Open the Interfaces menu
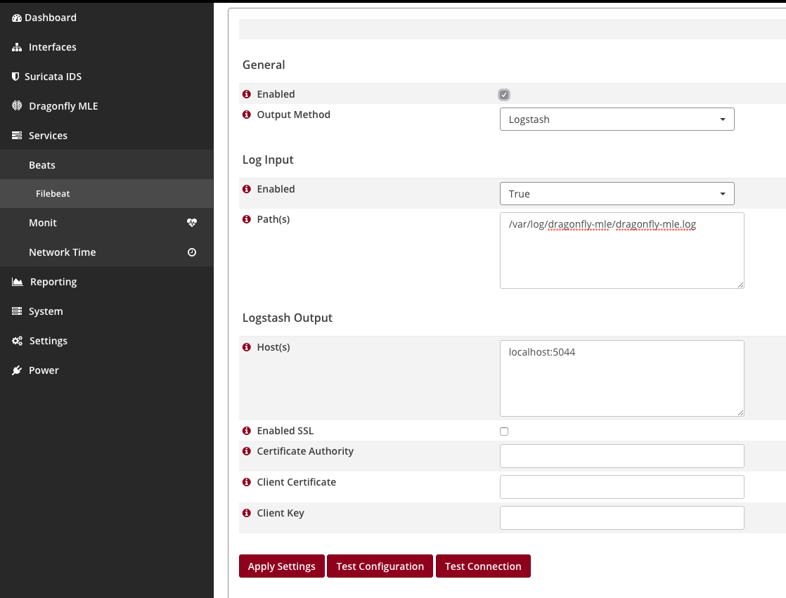Image resolution: width=786 pixels, height=598 pixels. coord(106,47)
